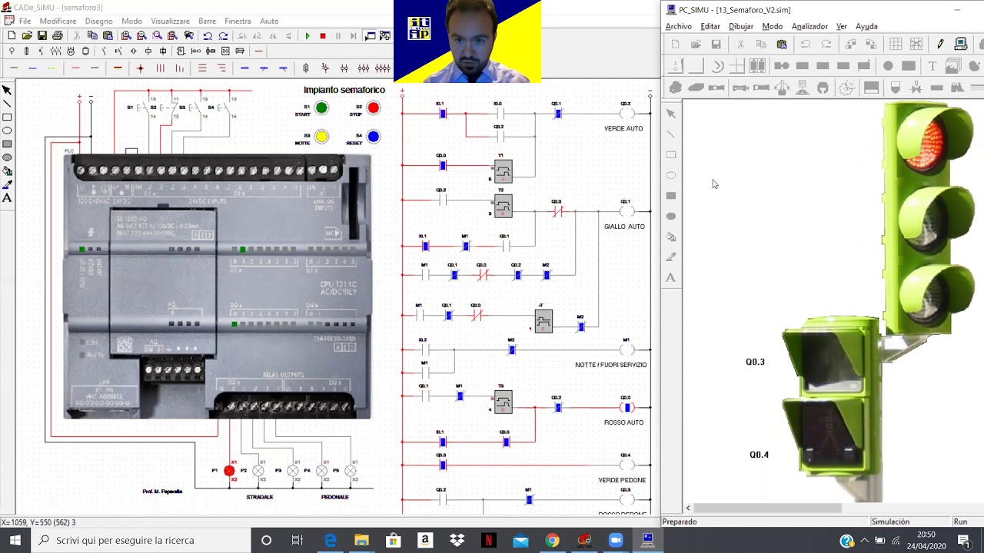Pick the line drawing tool in CADe_SIMU palette
This screenshot has width=984, height=553.
pos(7,104)
